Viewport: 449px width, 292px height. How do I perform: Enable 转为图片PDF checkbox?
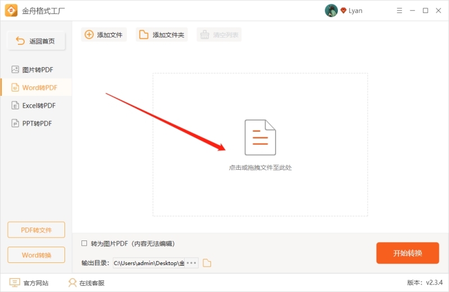(84, 243)
